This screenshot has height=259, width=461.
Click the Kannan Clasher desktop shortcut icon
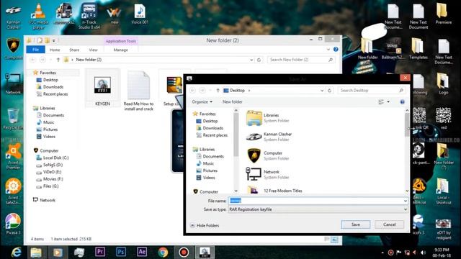tap(13, 17)
